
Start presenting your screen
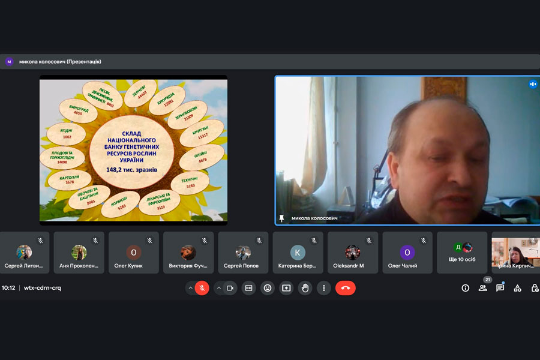[x=286, y=288]
